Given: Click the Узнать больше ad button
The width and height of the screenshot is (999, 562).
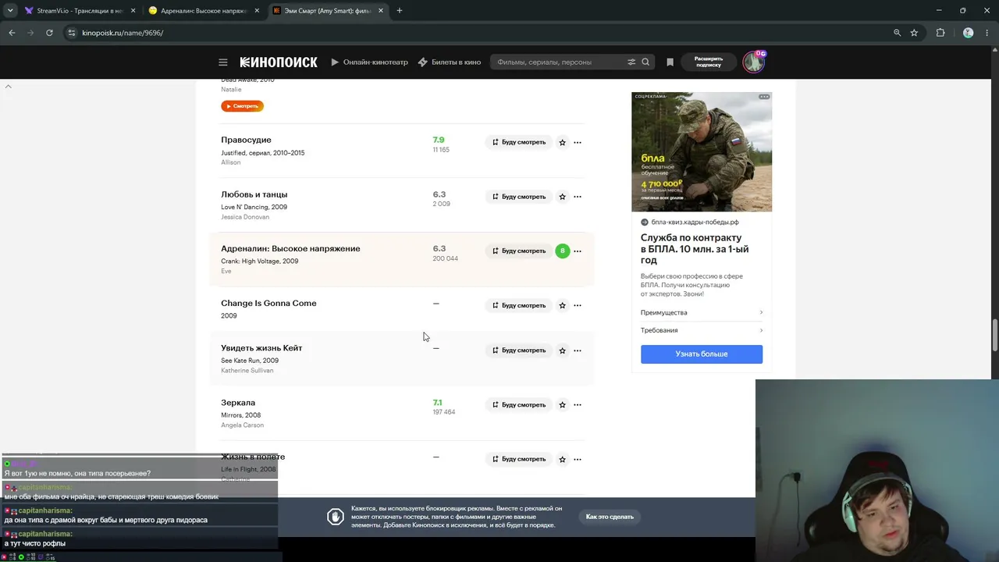Looking at the screenshot, I should point(702,354).
